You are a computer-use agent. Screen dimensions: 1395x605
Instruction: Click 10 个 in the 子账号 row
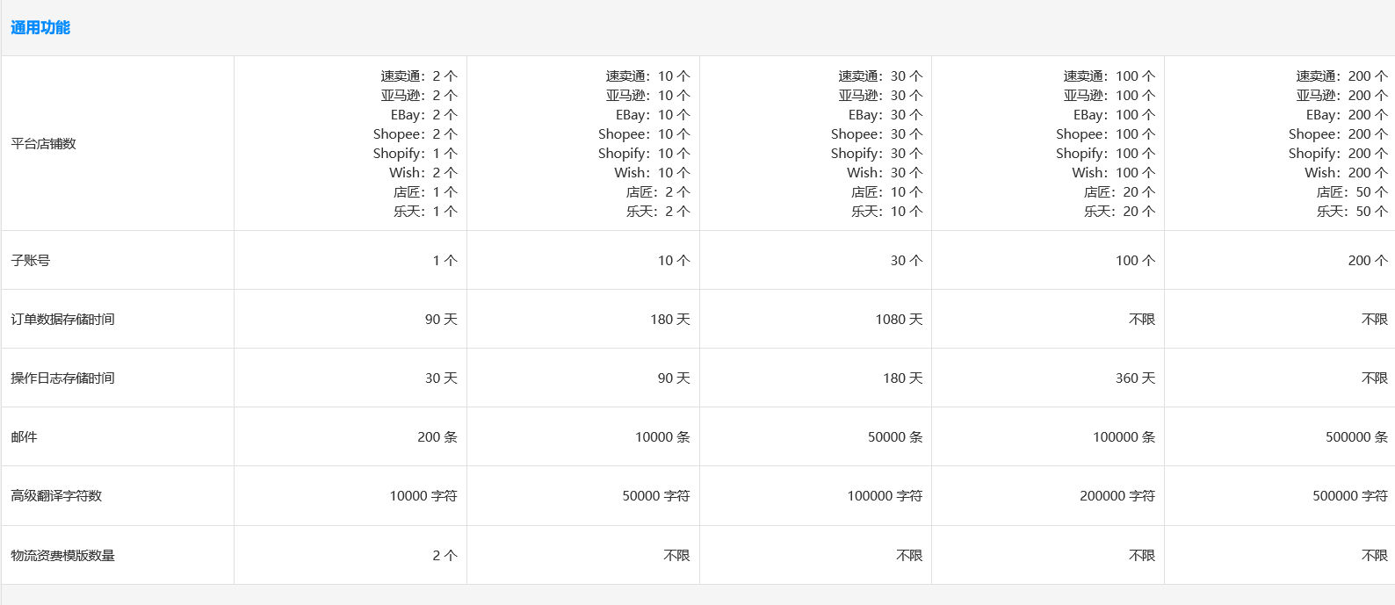click(674, 260)
